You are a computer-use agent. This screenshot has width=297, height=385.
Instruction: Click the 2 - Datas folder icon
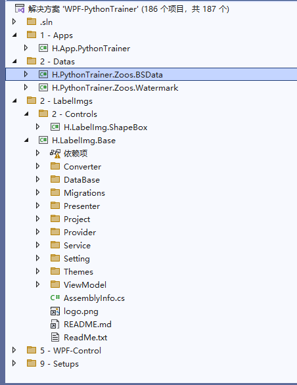32,61
